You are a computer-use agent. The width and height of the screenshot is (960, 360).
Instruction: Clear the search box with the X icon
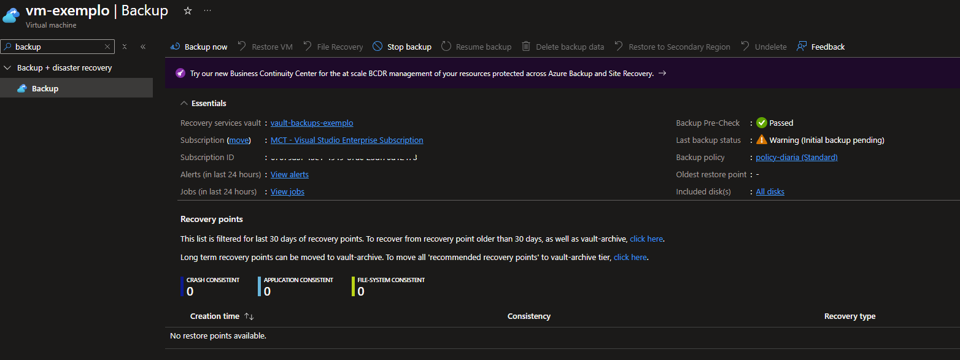pos(107,47)
